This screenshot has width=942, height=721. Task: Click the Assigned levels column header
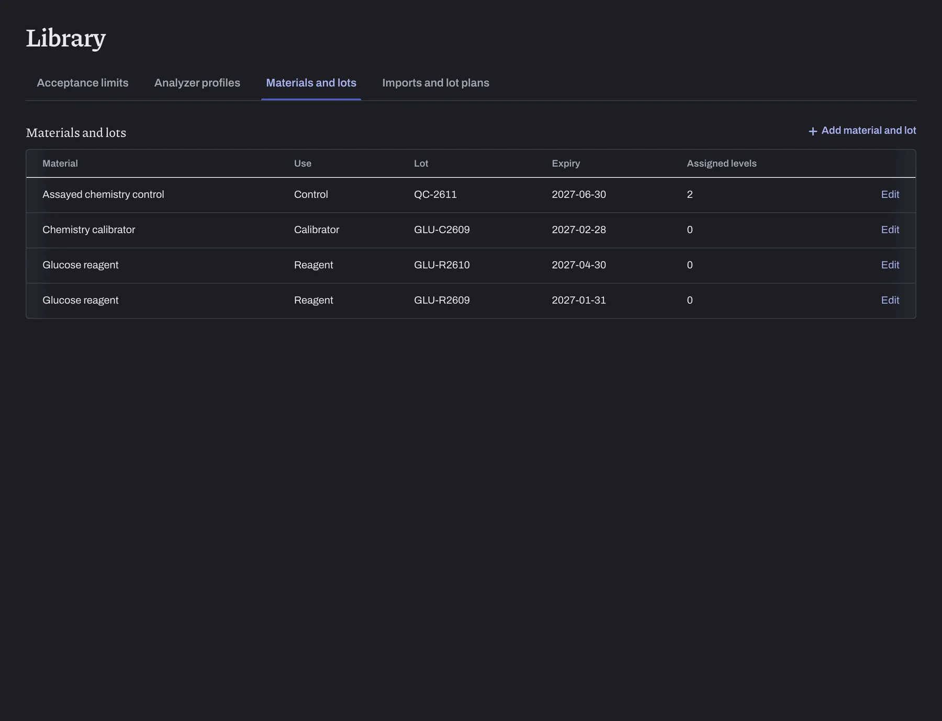coord(722,163)
